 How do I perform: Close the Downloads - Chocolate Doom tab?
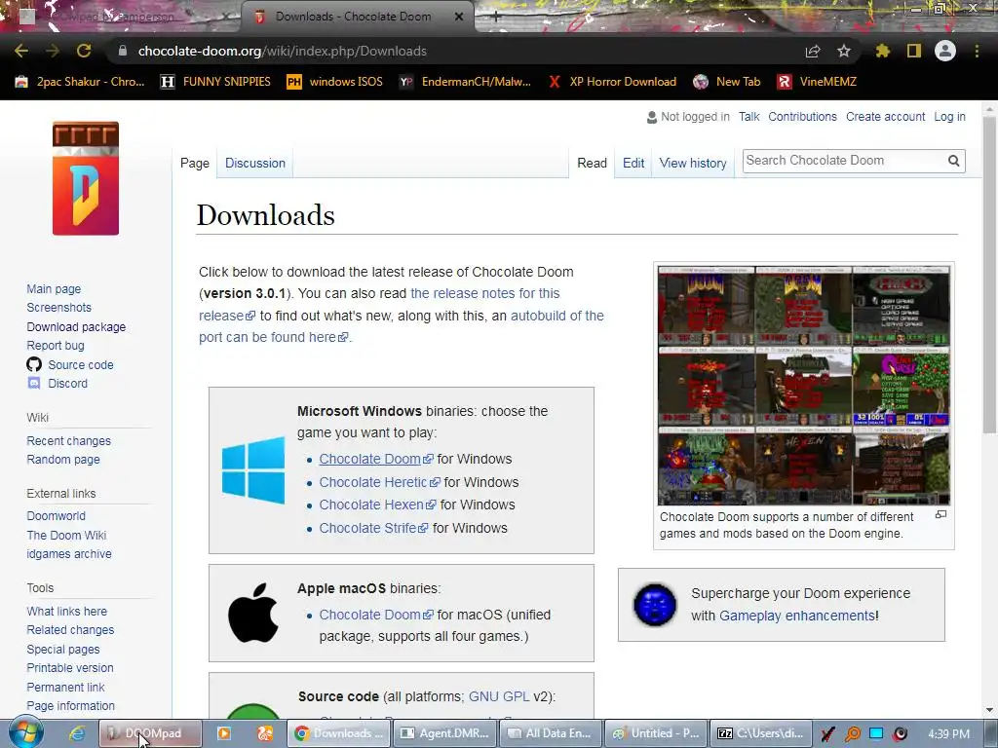click(x=459, y=17)
